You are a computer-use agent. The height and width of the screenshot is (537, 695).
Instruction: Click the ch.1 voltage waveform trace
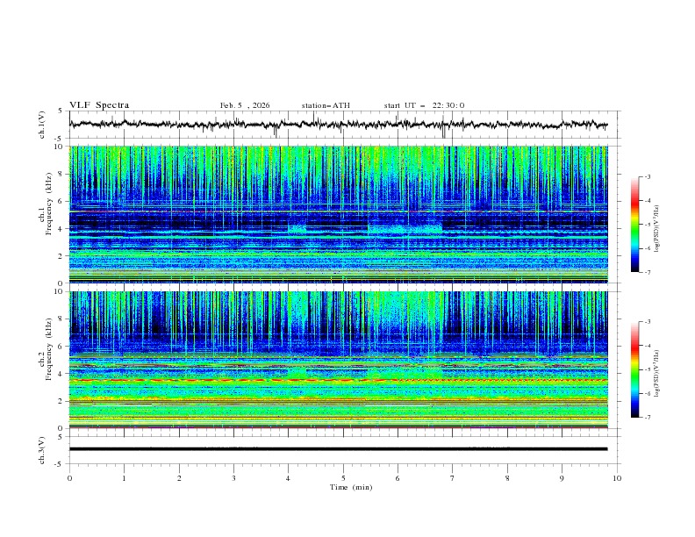click(x=338, y=125)
